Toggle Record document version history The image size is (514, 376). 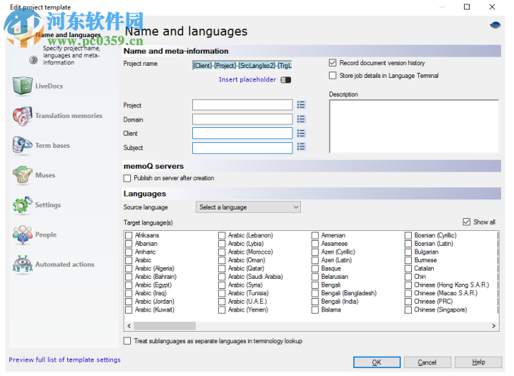pos(332,63)
